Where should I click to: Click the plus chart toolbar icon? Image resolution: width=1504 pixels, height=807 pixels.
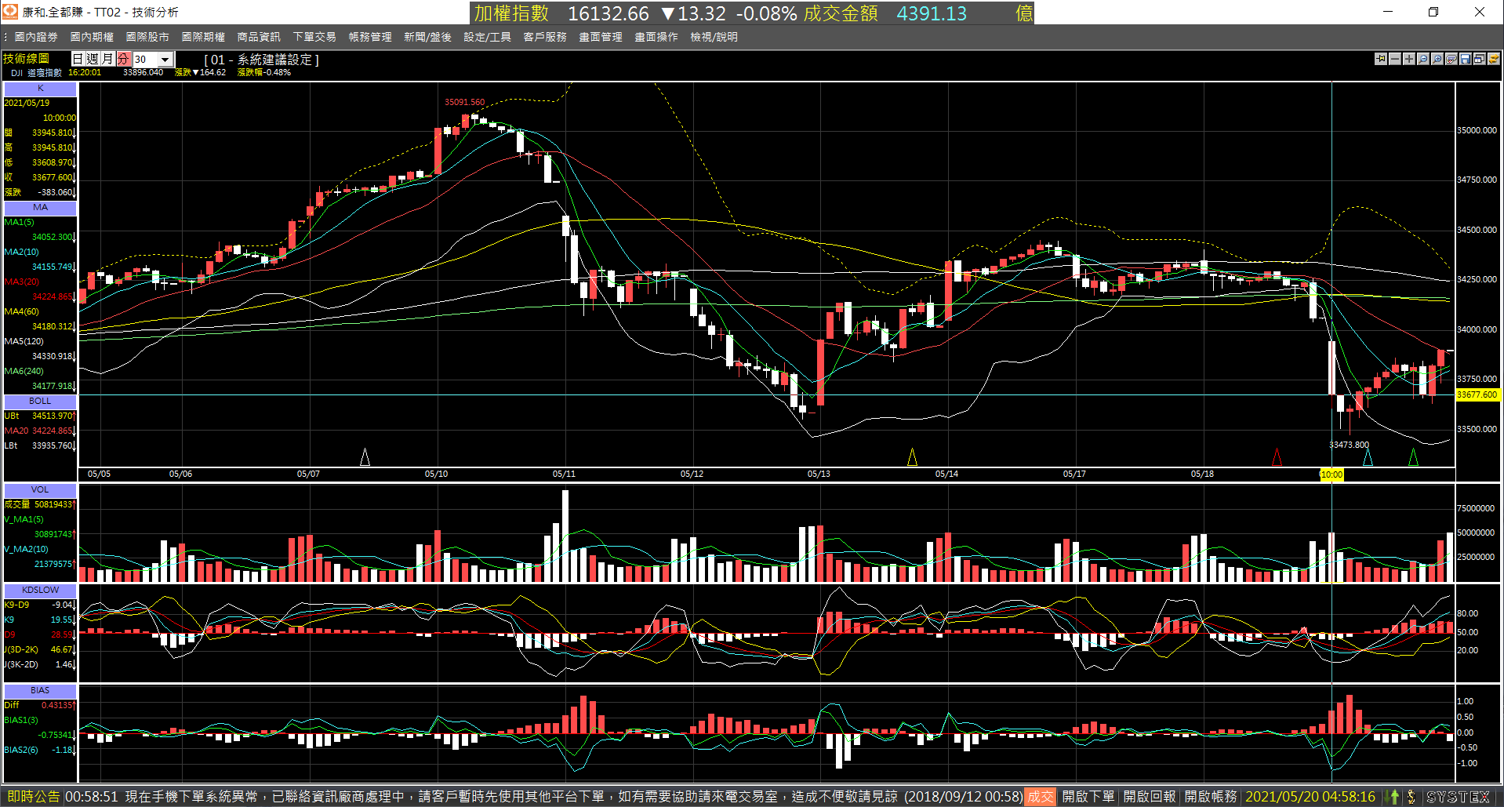[1409, 59]
